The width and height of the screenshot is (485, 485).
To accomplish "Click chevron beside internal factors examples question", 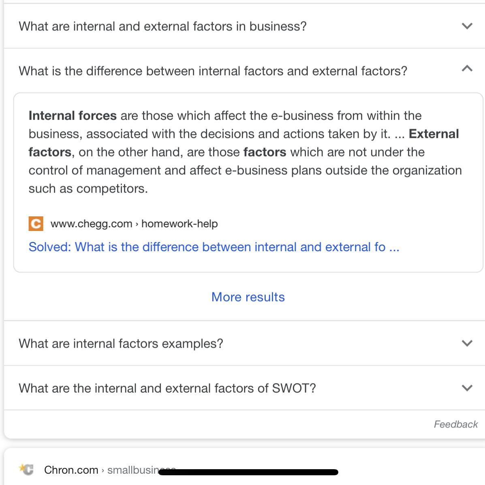I will point(467,343).
